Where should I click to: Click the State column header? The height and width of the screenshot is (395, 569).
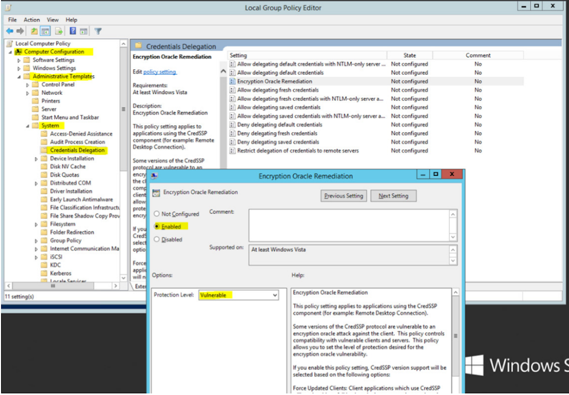[x=410, y=55]
